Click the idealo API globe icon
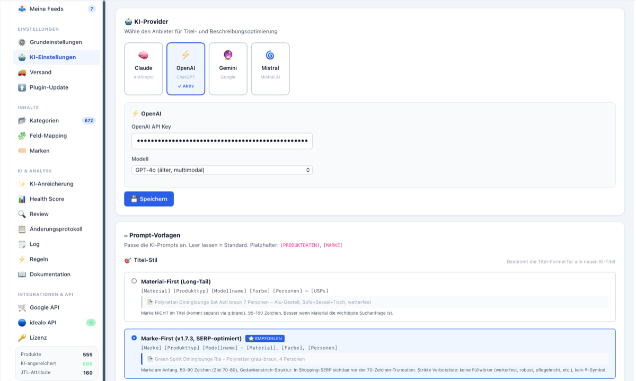Viewport: 636px width, 381px height. point(22,323)
